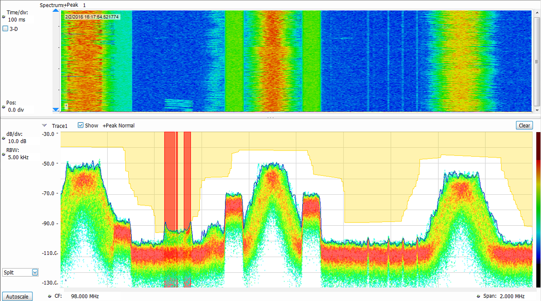The width and height of the screenshot is (541, 301).
Task: Click the Span knob icon
Action: tap(479, 296)
